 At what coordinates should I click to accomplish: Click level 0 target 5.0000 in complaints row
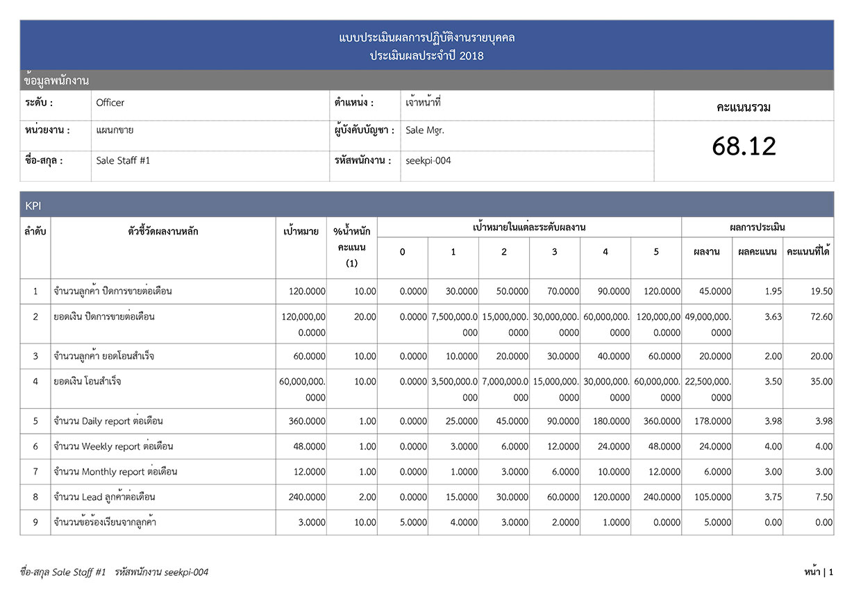(x=413, y=523)
